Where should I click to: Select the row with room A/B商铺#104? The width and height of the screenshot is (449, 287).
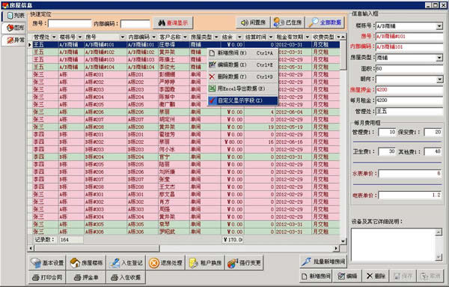(184, 67)
